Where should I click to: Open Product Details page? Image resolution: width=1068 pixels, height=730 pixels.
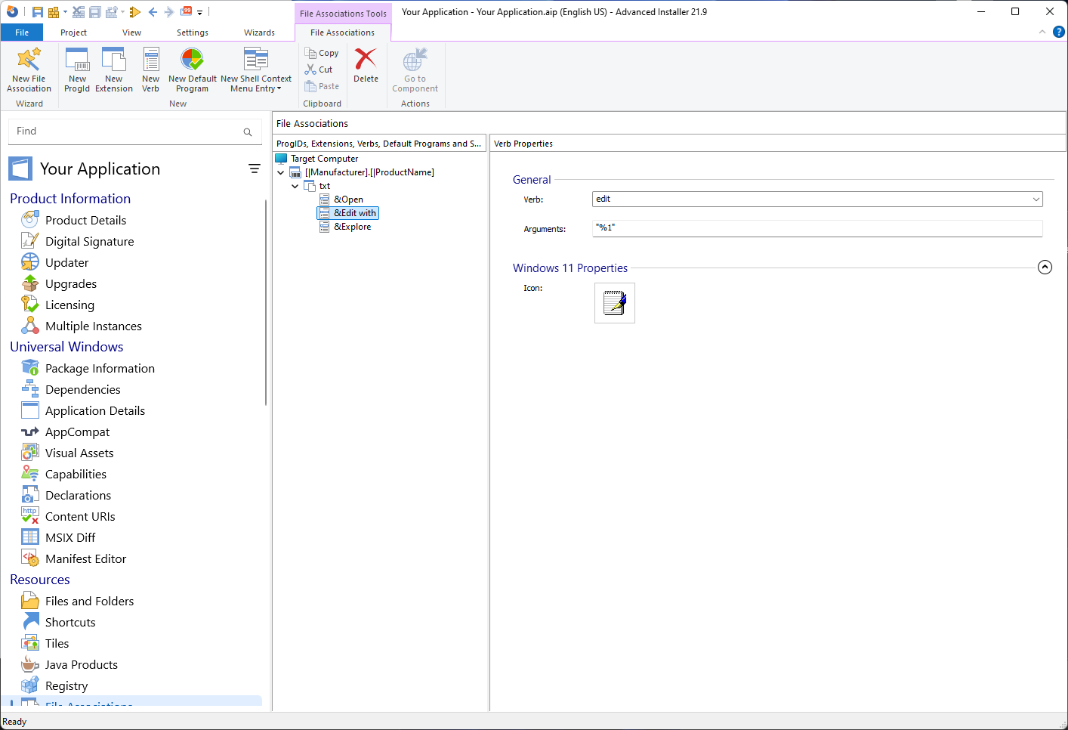(85, 220)
